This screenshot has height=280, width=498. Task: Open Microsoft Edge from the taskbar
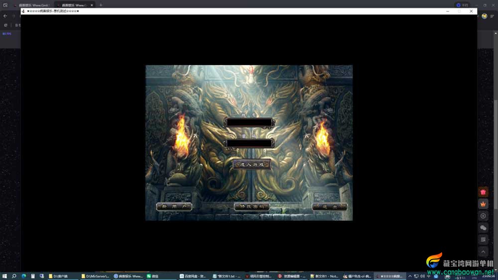click(24, 276)
